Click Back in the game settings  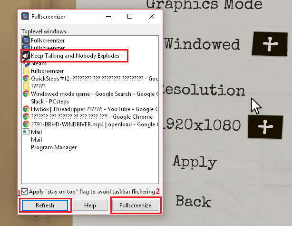[193, 201]
